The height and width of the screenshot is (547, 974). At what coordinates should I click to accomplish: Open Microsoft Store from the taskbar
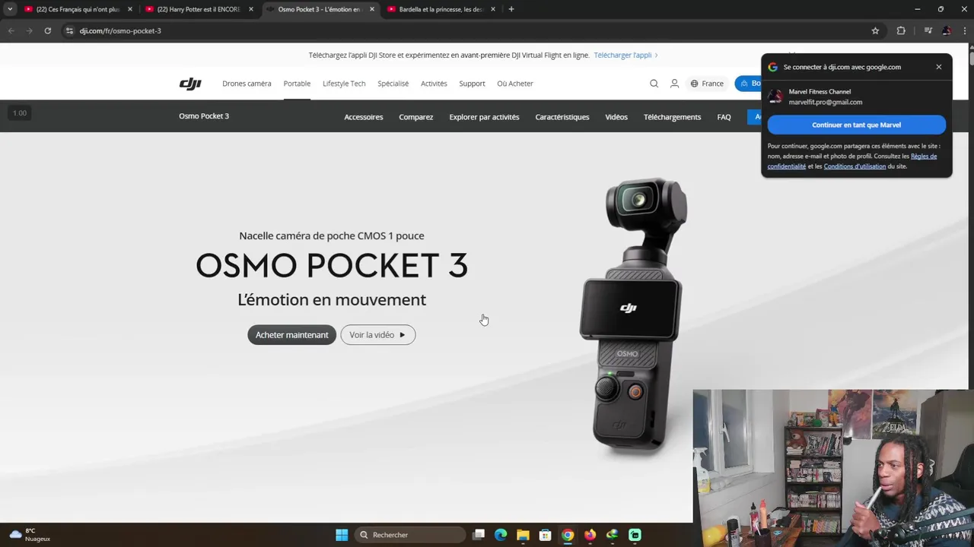(545, 535)
